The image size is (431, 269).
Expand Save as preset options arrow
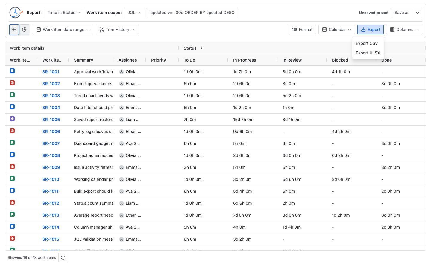[418, 13]
